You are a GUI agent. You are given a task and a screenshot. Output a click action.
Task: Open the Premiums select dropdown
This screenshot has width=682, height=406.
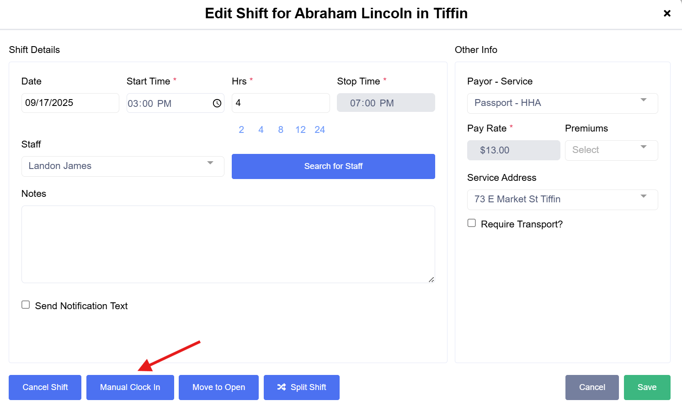611,150
